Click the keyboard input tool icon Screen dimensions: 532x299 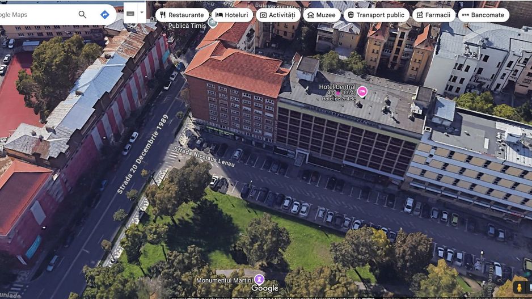pyautogui.click(x=130, y=13)
